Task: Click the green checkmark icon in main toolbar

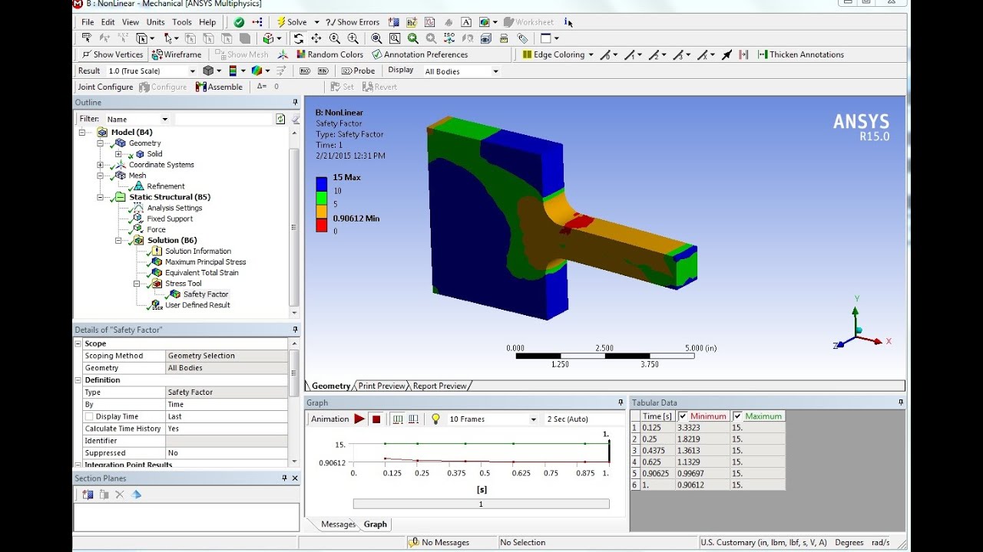Action: click(239, 22)
